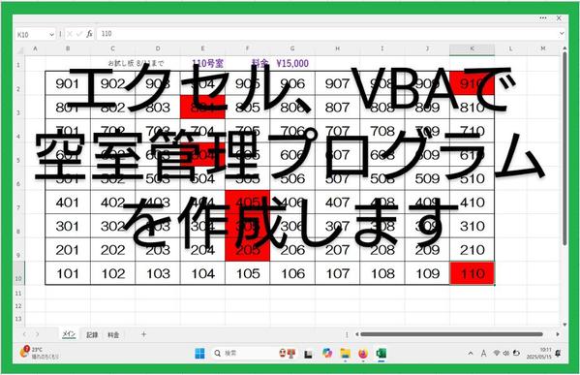
Task: Select room cell 102
Action: 113,273
